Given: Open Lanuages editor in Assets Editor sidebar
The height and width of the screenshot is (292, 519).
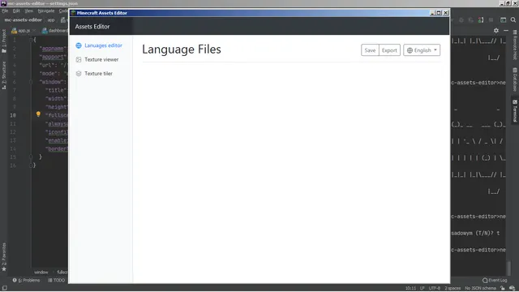Looking at the screenshot, I should pyautogui.click(x=103, y=45).
